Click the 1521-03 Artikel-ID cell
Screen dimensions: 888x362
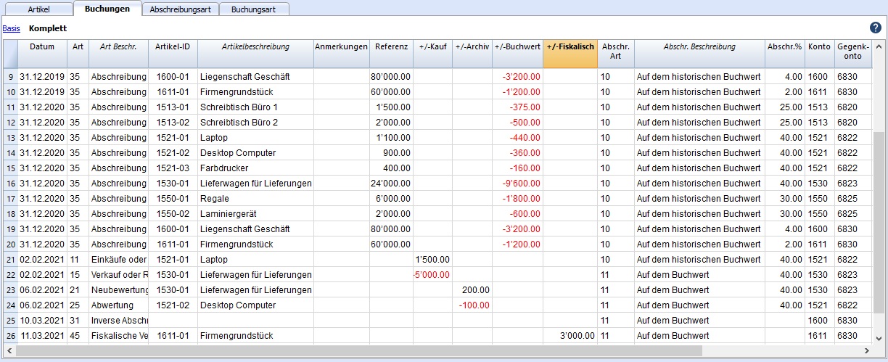coord(173,168)
